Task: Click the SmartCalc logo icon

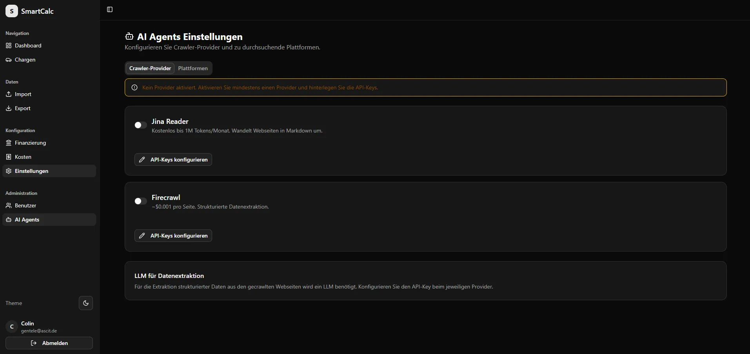Action: (12, 11)
